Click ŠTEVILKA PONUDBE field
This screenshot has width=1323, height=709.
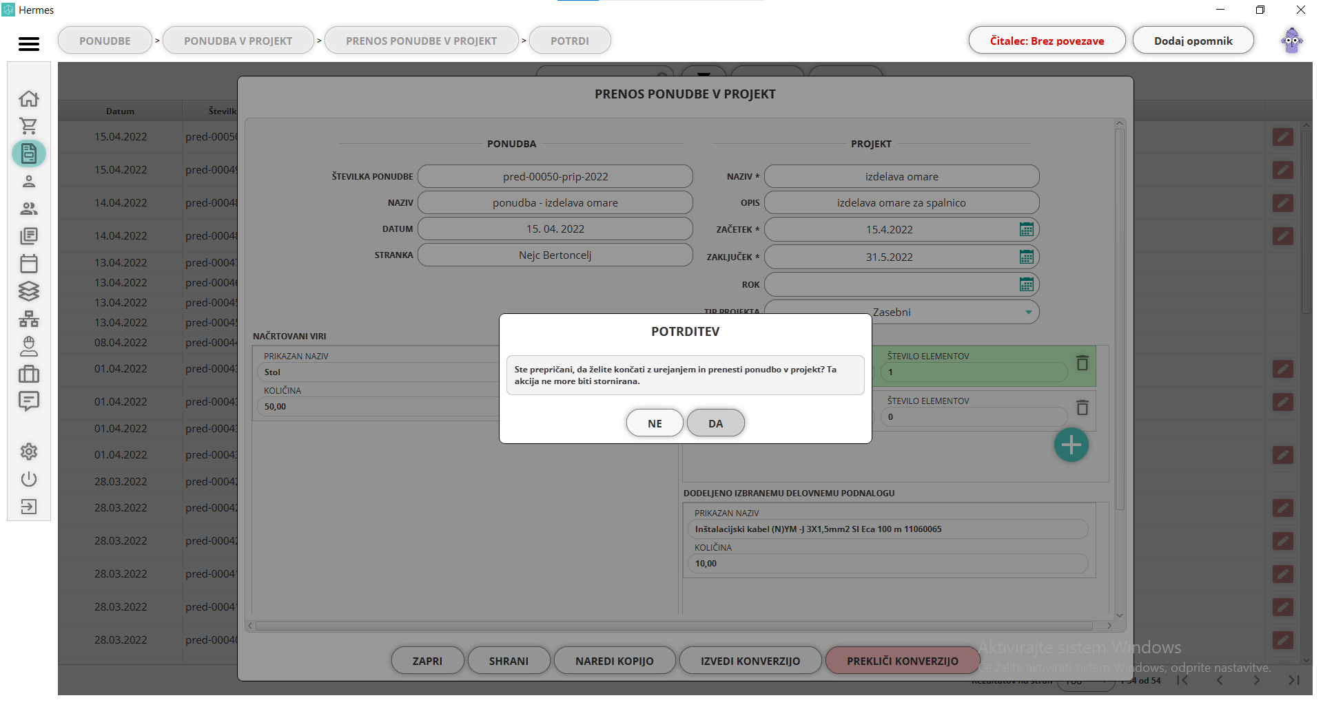click(555, 176)
